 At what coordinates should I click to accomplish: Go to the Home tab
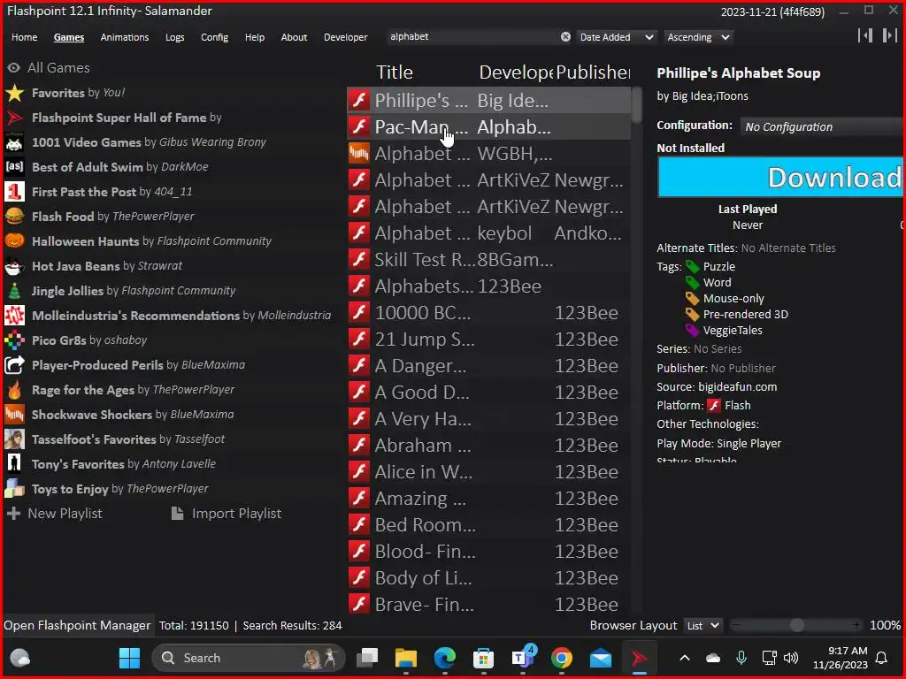24,37
